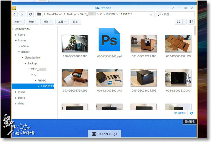
Task: Click the back navigation arrow
Action: pos(14,14)
